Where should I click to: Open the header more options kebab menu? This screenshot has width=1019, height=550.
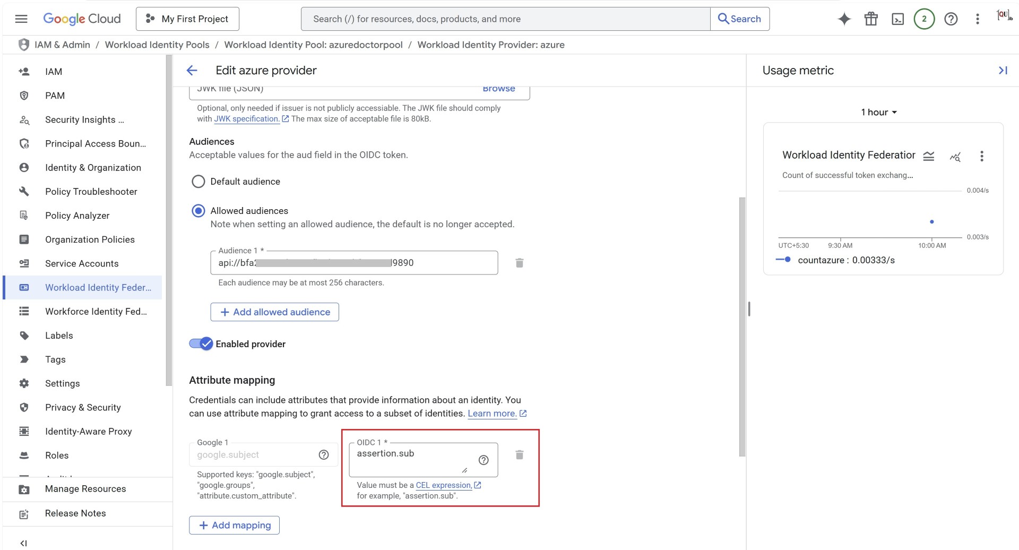coord(978,19)
